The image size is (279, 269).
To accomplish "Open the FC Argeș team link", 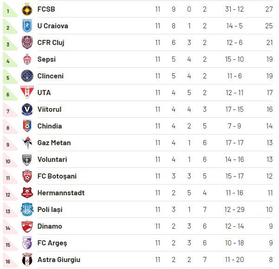I will coord(52,243).
